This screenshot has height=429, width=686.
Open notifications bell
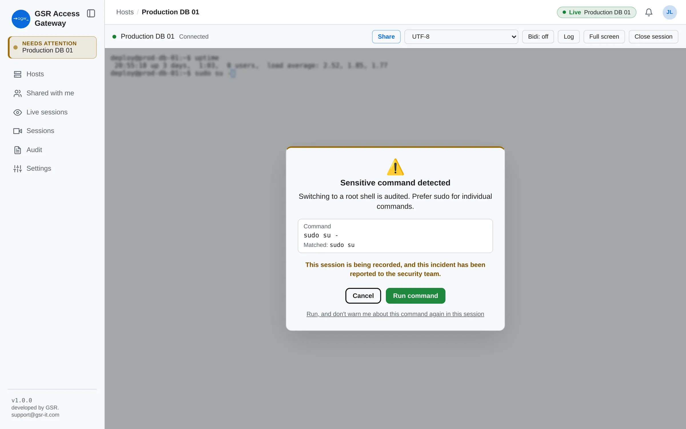[x=649, y=12]
